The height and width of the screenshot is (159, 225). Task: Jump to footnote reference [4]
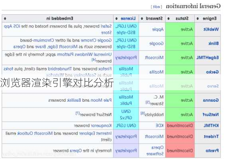(x=94, y=60)
